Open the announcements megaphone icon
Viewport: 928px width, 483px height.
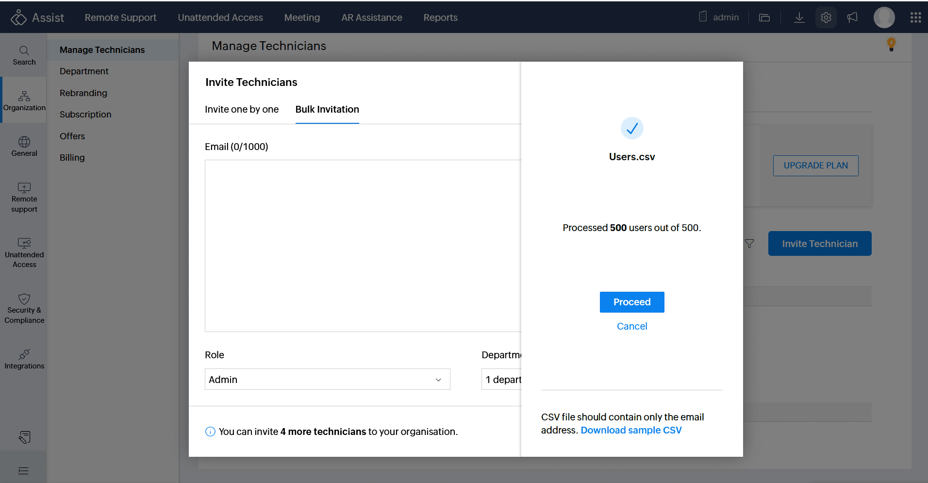coord(852,18)
